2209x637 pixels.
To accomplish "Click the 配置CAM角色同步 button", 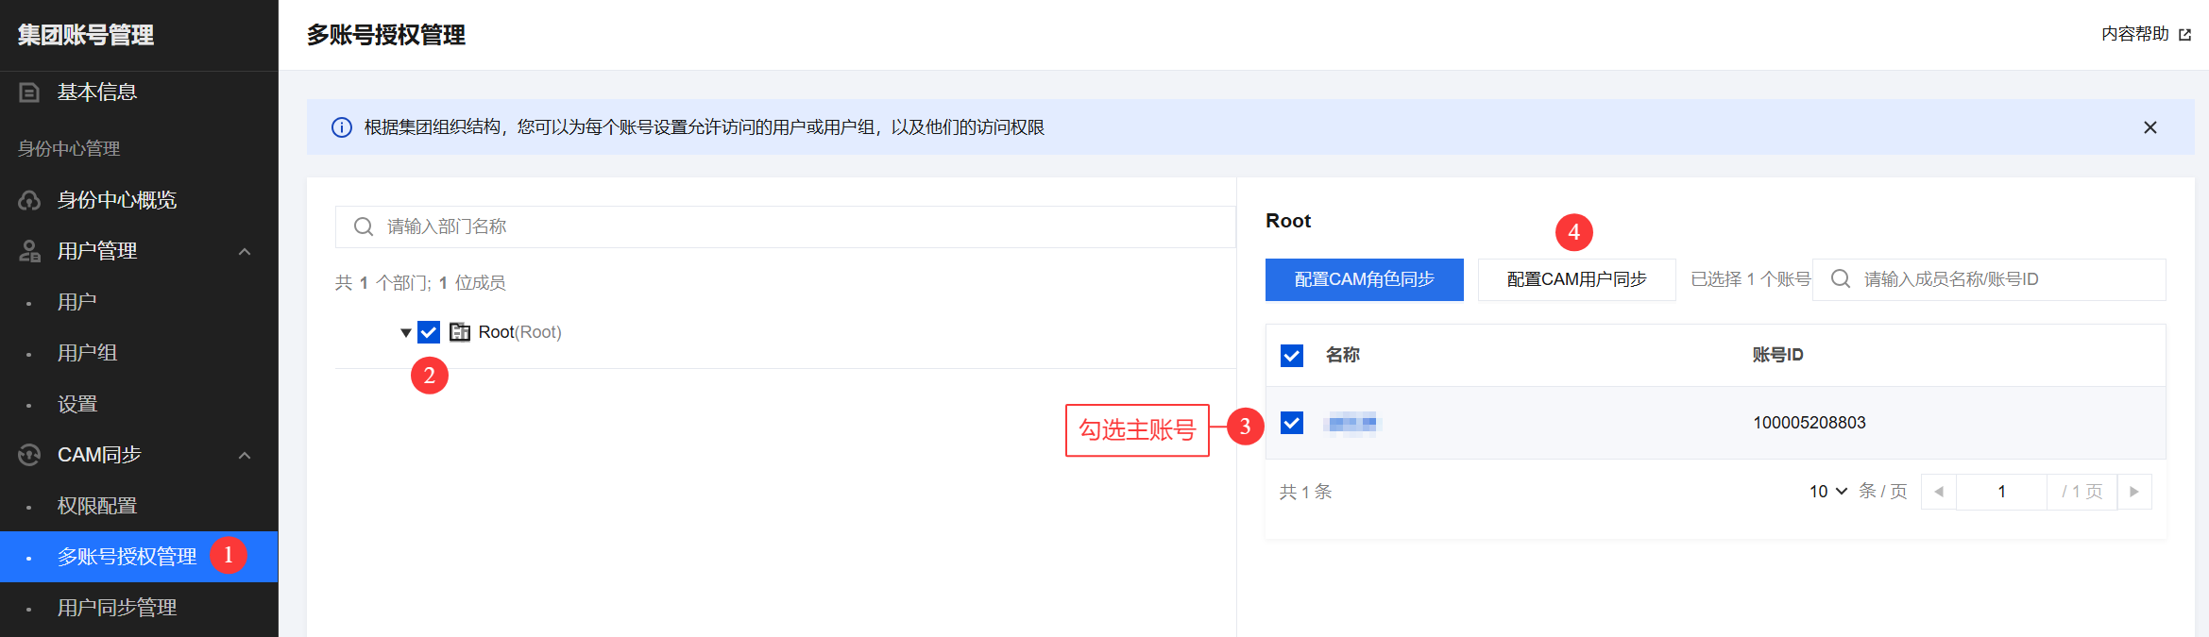I will pos(1364,279).
